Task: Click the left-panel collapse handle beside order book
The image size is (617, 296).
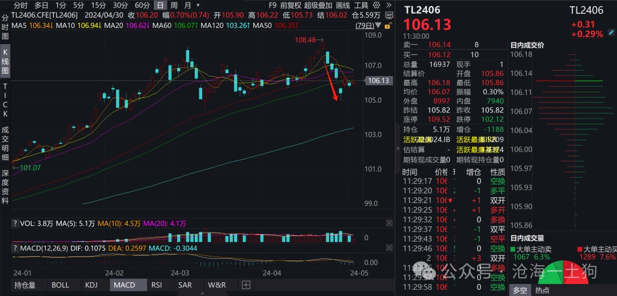Action: (x=398, y=148)
